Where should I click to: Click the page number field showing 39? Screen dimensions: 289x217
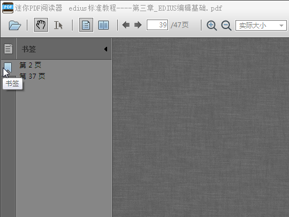coord(157,25)
